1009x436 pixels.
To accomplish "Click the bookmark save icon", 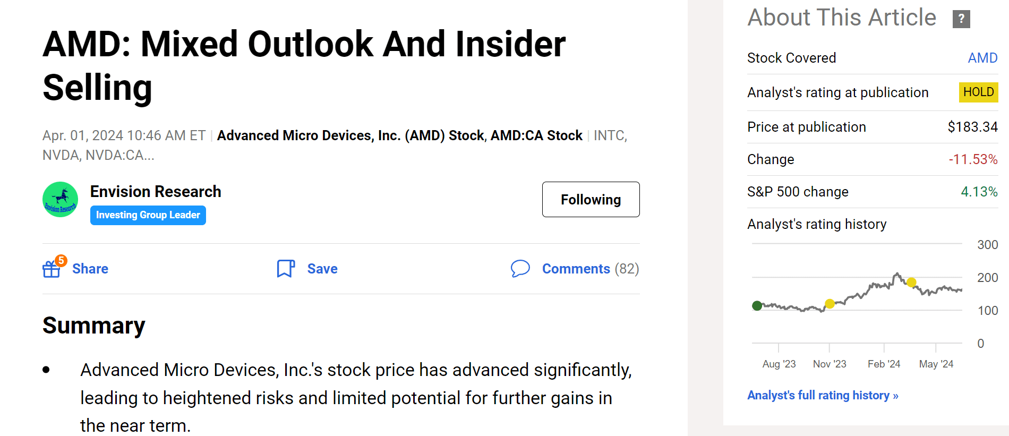I will (x=286, y=269).
